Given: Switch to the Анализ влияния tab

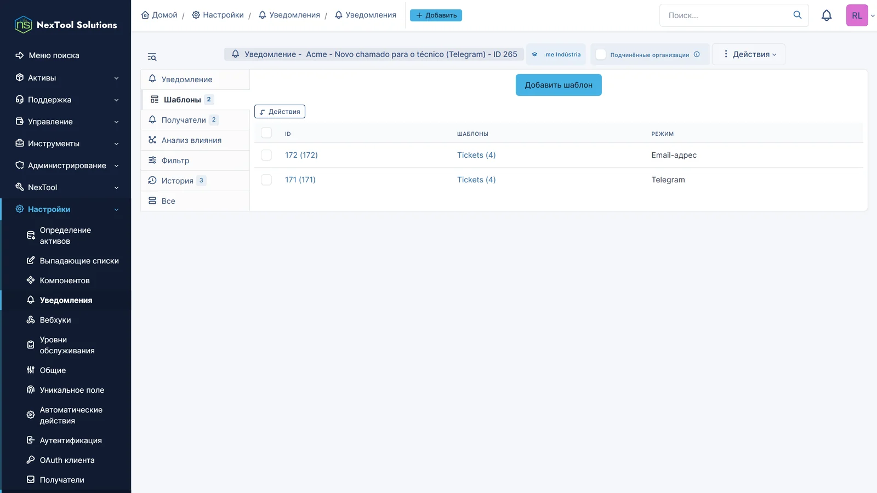Looking at the screenshot, I should (195, 140).
